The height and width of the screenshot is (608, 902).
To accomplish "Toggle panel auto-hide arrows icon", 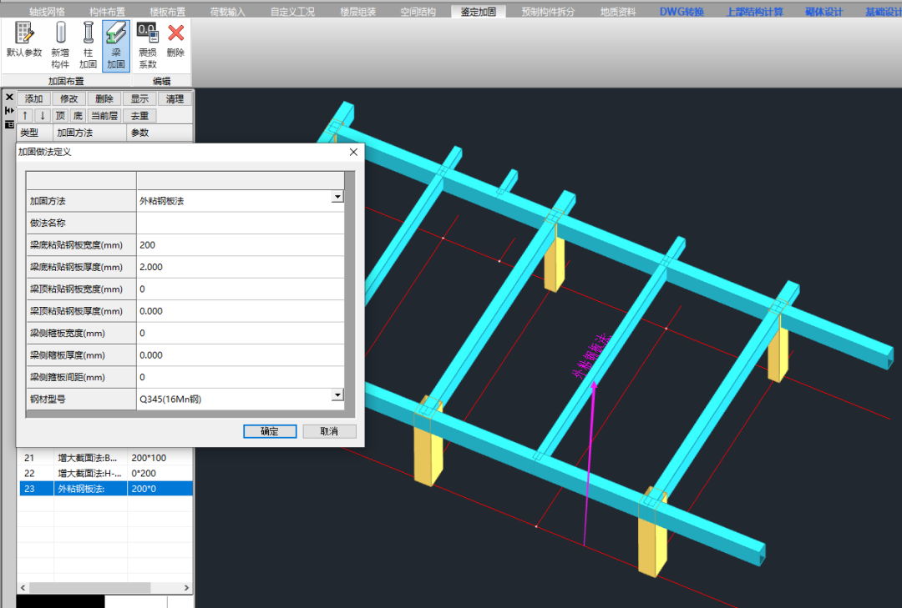I will pos(9,110).
